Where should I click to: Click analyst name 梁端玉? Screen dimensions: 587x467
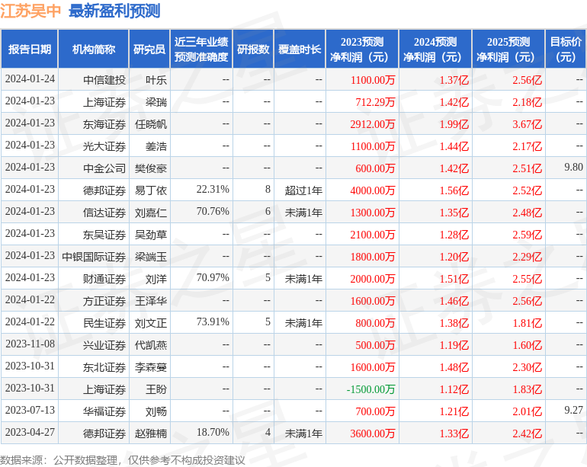pyautogui.click(x=151, y=256)
